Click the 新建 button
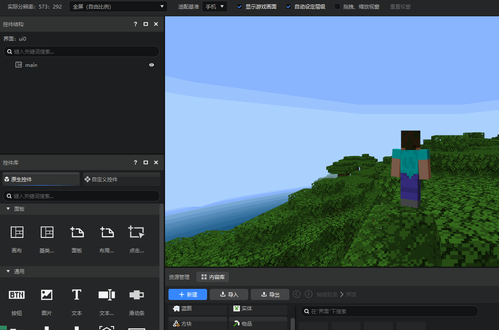 [x=188, y=294]
